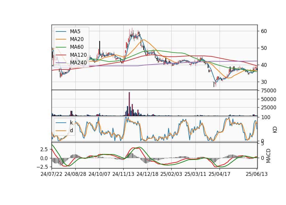Viewport: 286px width, 205px height.
Task: Click the 25/06/13 date axis label
Action: click(x=257, y=174)
